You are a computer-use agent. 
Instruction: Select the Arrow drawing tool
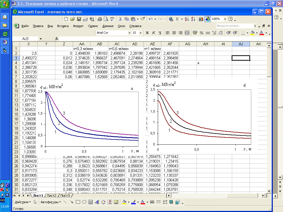pos(72,202)
